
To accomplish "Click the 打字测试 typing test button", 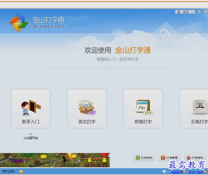I will [144, 158].
